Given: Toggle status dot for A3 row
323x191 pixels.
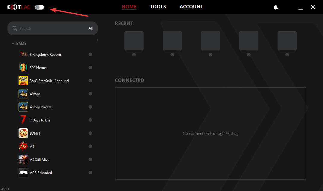Looking at the screenshot, I should [90, 147].
